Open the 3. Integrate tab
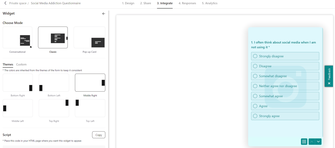335x148 pixels. click(x=165, y=3)
